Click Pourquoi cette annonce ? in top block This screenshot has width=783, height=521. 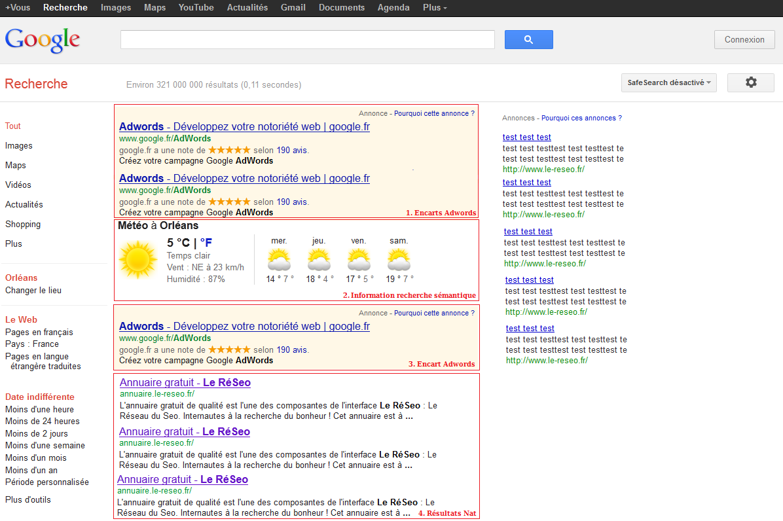(435, 113)
